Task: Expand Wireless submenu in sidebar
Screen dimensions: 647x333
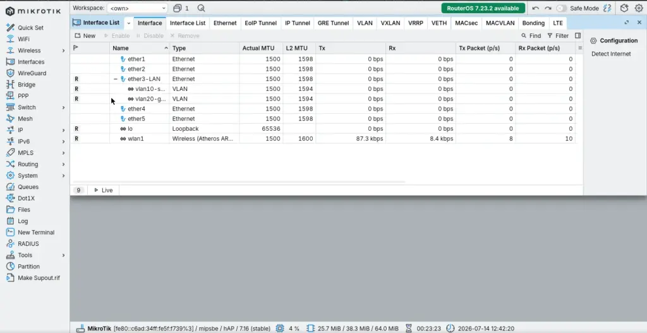Action: [64, 51]
